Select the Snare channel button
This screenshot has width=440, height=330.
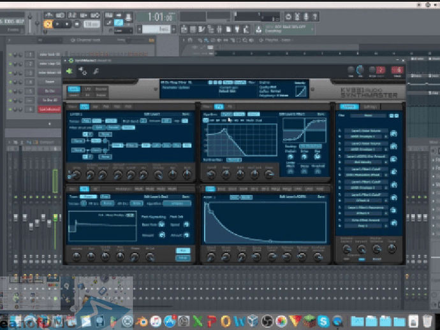point(49,82)
